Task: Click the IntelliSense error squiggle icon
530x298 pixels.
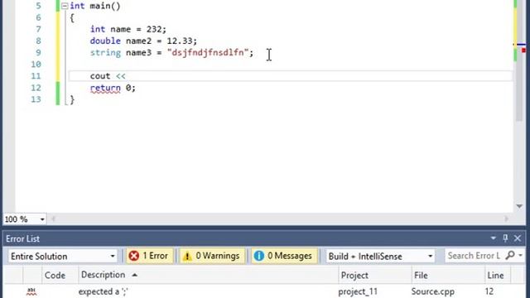Action: [x=31, y=291]
